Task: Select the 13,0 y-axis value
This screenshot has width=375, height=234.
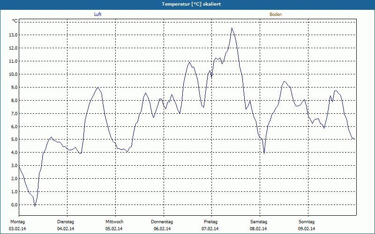Action: coord(13,35)
